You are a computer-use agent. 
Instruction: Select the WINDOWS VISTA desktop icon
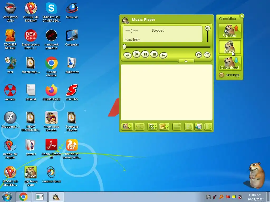click(10, 12)
